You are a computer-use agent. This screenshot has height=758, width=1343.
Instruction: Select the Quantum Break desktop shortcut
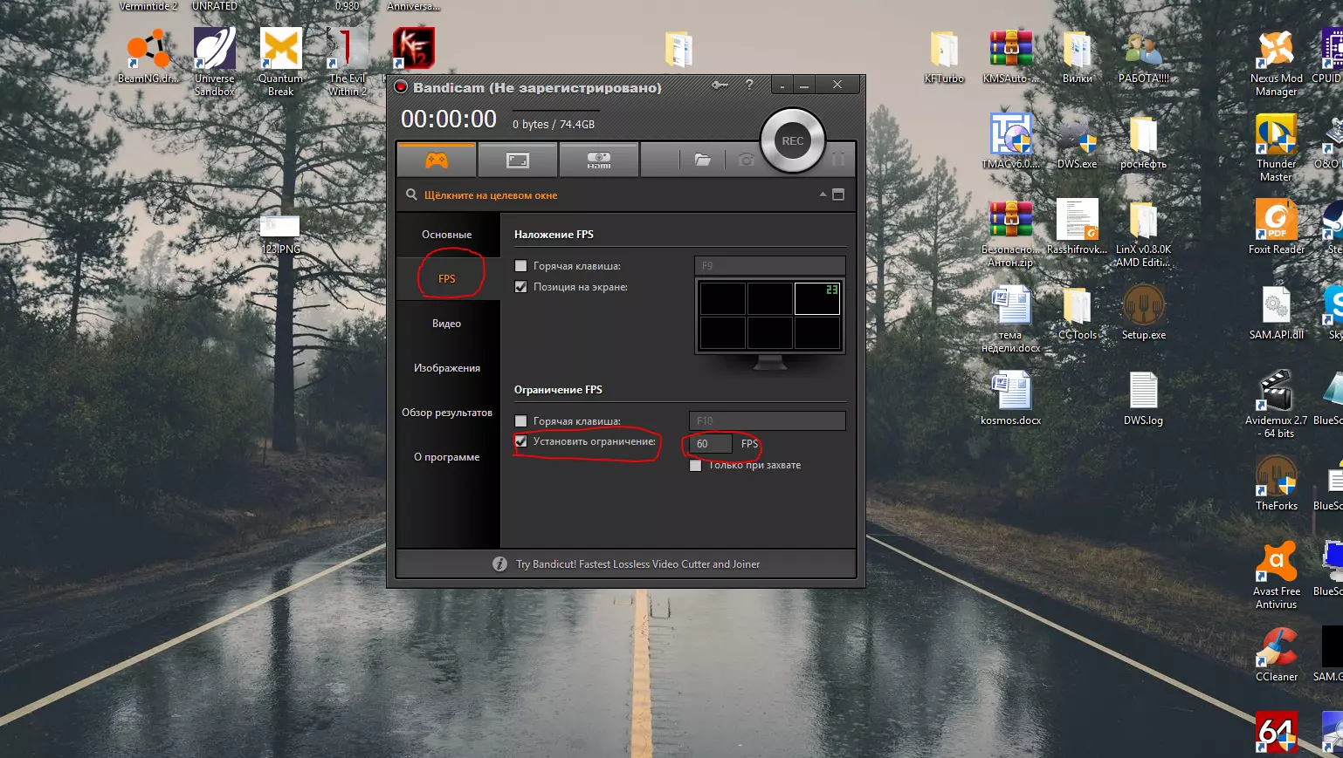point(281,61)
